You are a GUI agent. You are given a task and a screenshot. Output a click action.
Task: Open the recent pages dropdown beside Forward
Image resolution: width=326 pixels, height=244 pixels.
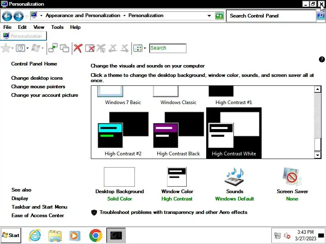pyautogui.click(x=26, y=16)
